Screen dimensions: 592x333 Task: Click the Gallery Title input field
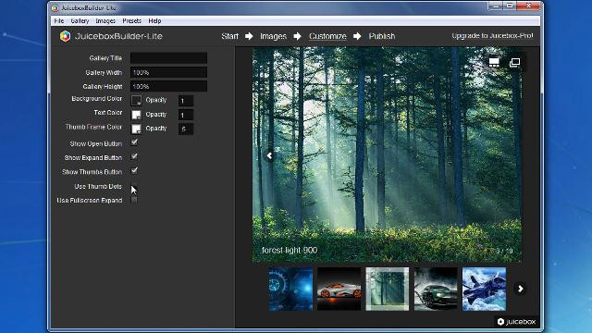(x=168, y=57)
